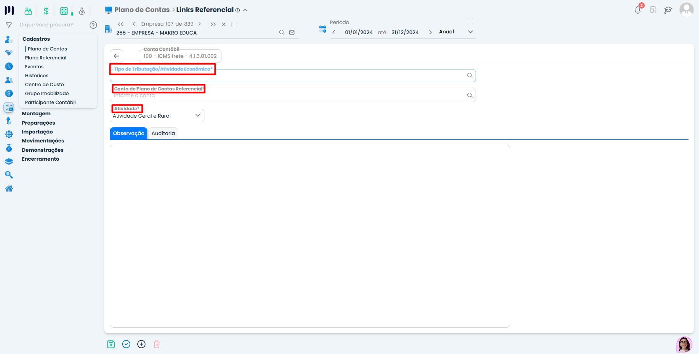This screenshot has height=354, width=699.
Task: Toggle the checkbox above the Anual dropdown
Action: click(x=471, y=21)
